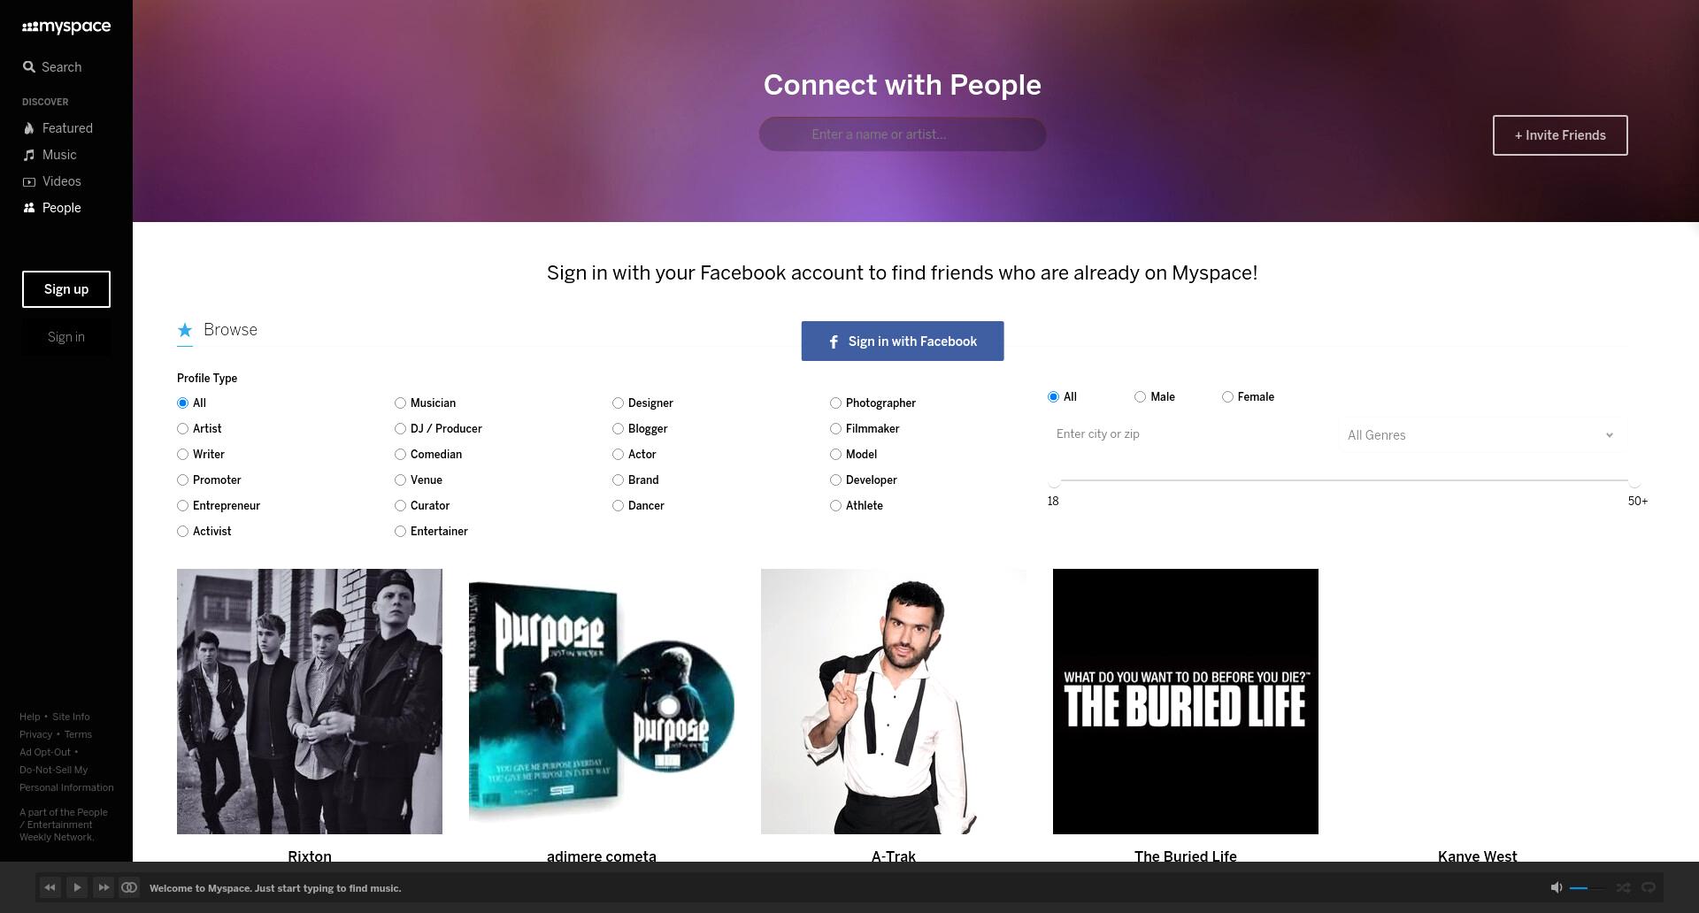Toggle repeat in the player bar
The height and width of the screenshot is (913, 1699).
pyautogui.click(x=1649, y=887)
